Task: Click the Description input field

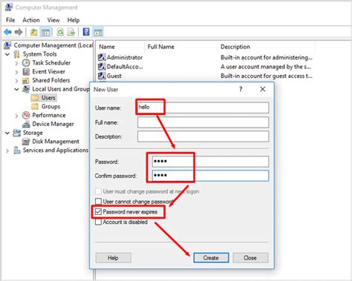Action: coord(203,136)
